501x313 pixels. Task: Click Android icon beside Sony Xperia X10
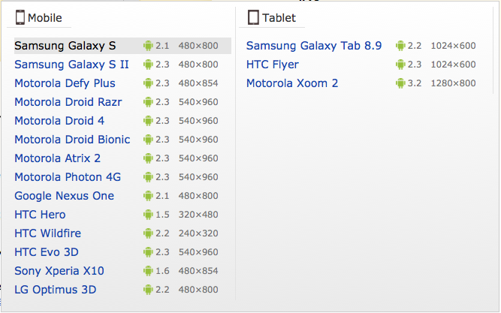point(148,271)
